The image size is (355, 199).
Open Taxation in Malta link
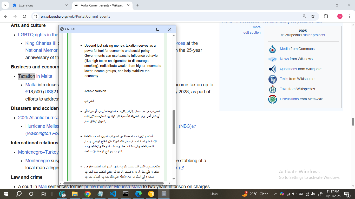click(35, 76)
